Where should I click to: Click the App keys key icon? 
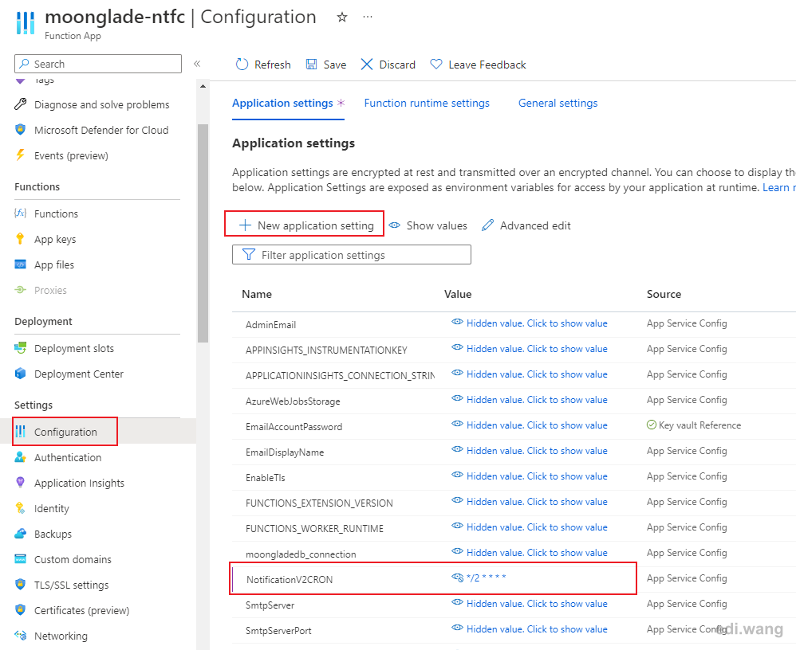pos(20,239)
